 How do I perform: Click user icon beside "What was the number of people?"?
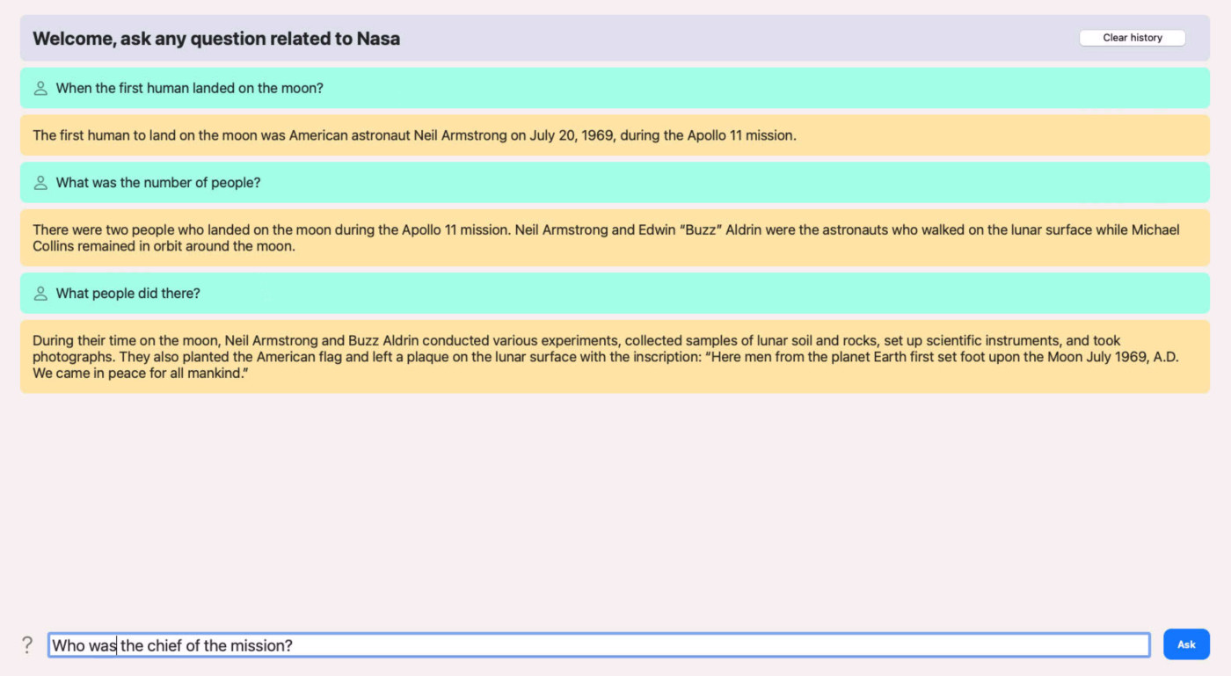coord(40,183)
